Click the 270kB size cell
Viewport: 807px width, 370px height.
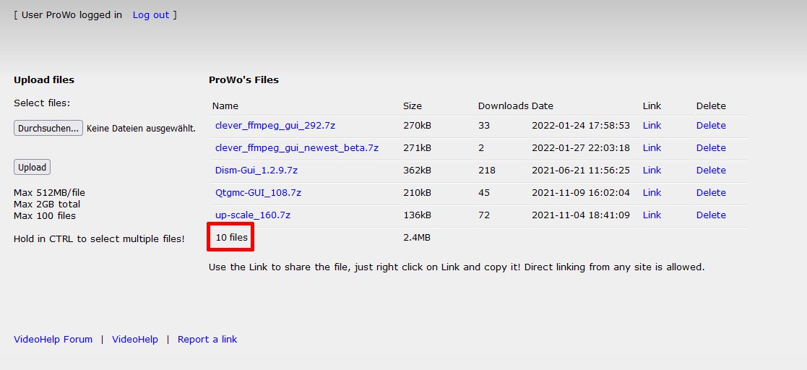[417, 125]
